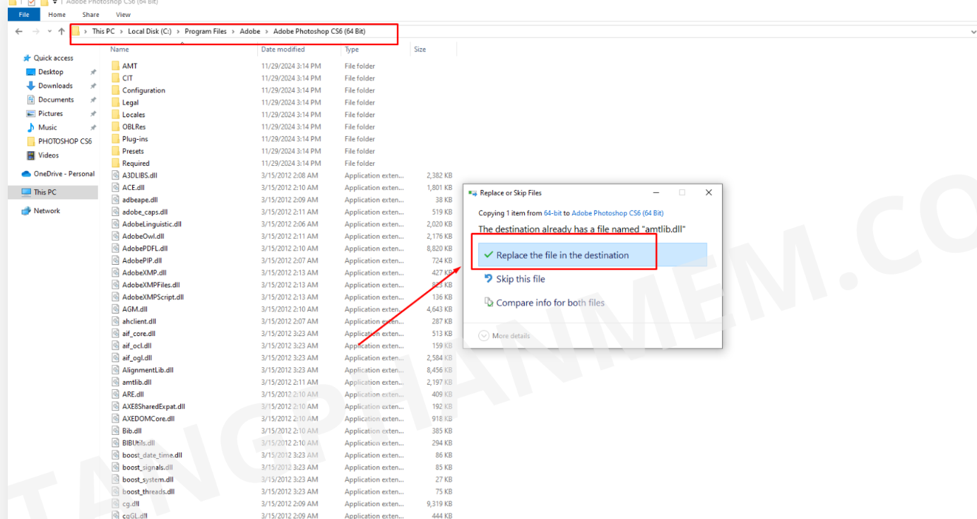Open the Videos folder in sidebar
The height and width of the screenshot is (519, 977).
pyautogui.click(x=48, y=155)
